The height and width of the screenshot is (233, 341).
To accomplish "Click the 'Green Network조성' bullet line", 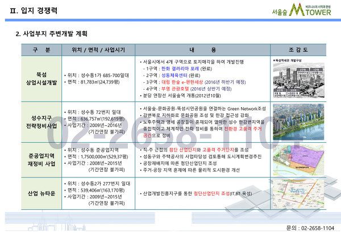I will (203, 109).
